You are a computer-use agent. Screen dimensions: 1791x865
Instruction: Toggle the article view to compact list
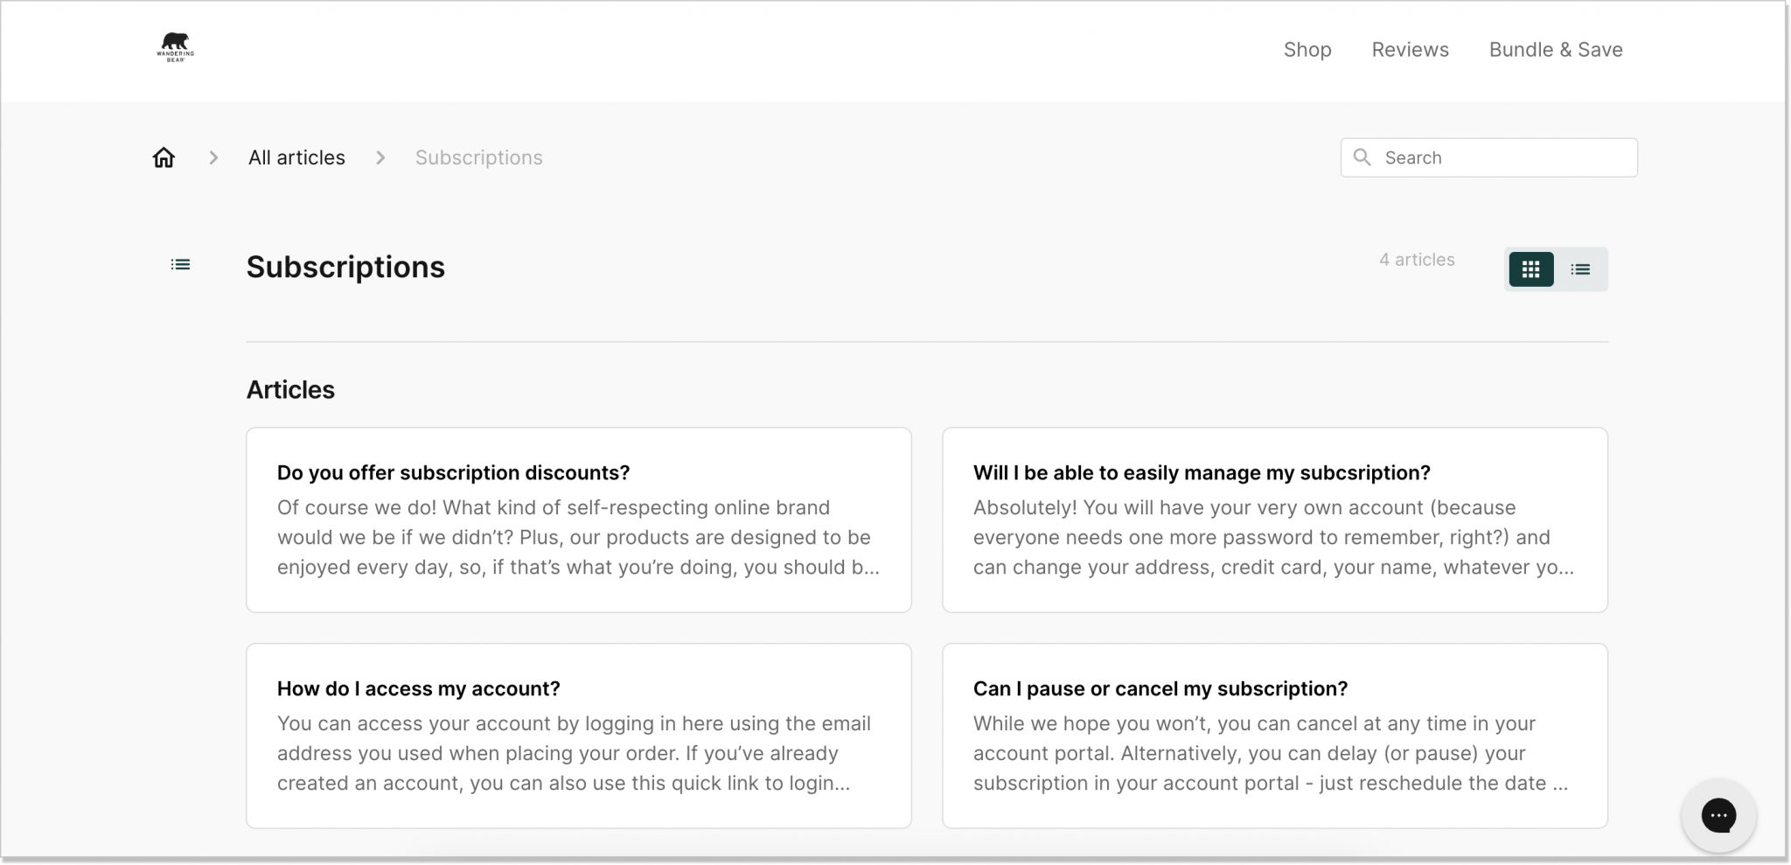click(x=1582, y=269)
